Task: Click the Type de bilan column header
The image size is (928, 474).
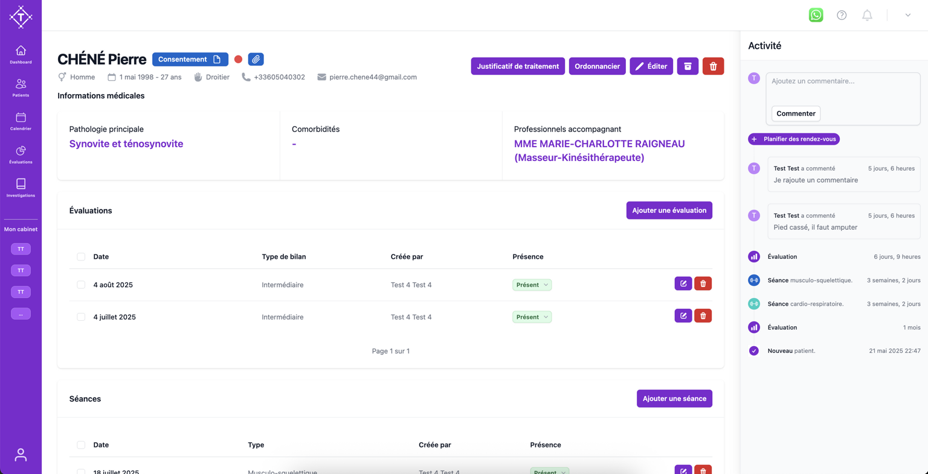Action: pyautogui.click(x=284, y=257)
